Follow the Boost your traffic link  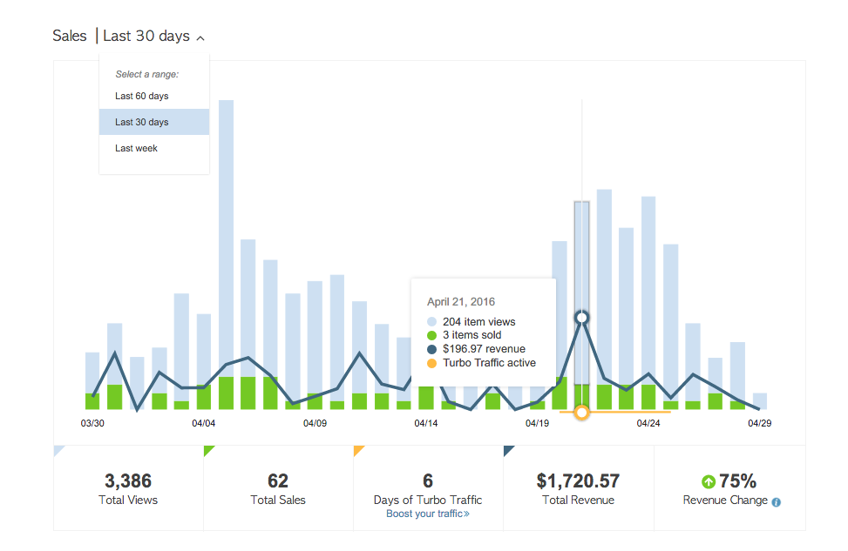tap(428, 513)
